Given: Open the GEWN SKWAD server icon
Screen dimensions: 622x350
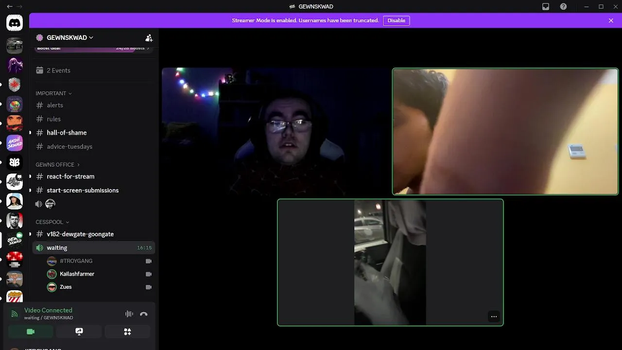Looking at the screenshot, I should pos(15,240).
